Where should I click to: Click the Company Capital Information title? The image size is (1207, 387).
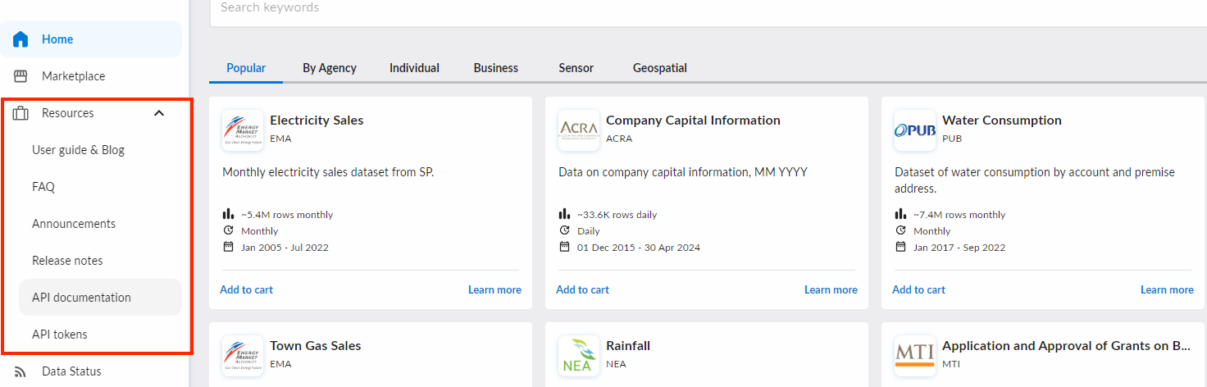[x=693, y=121]
